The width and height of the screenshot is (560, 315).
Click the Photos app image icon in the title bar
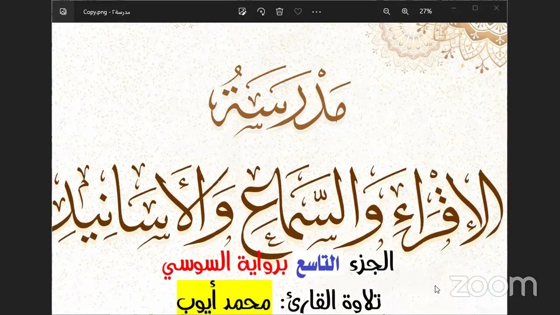click(x=63, y=12)
